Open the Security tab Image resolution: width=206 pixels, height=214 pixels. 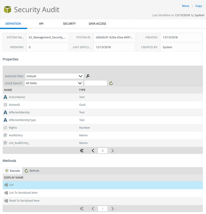point(69,24)
